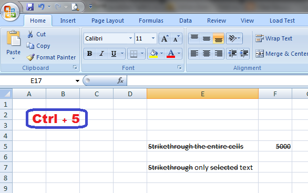Image resolution: width=308 pixels, height=193 pixels.
Task: Open the text orientation menu
Action: click(234, 38)
